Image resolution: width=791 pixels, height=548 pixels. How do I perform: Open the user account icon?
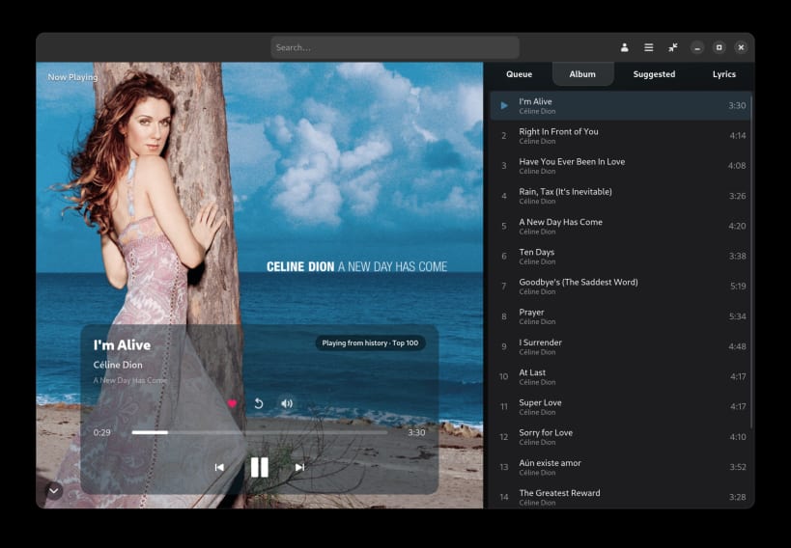624,47
